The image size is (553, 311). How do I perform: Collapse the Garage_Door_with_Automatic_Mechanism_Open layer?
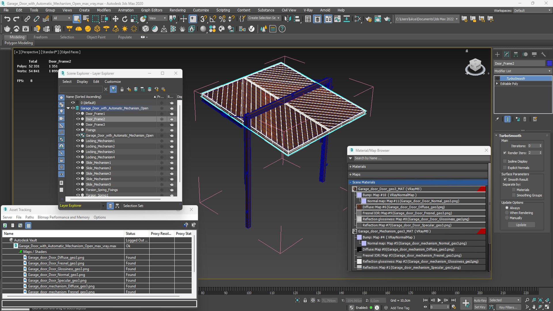tap(68, 108)
